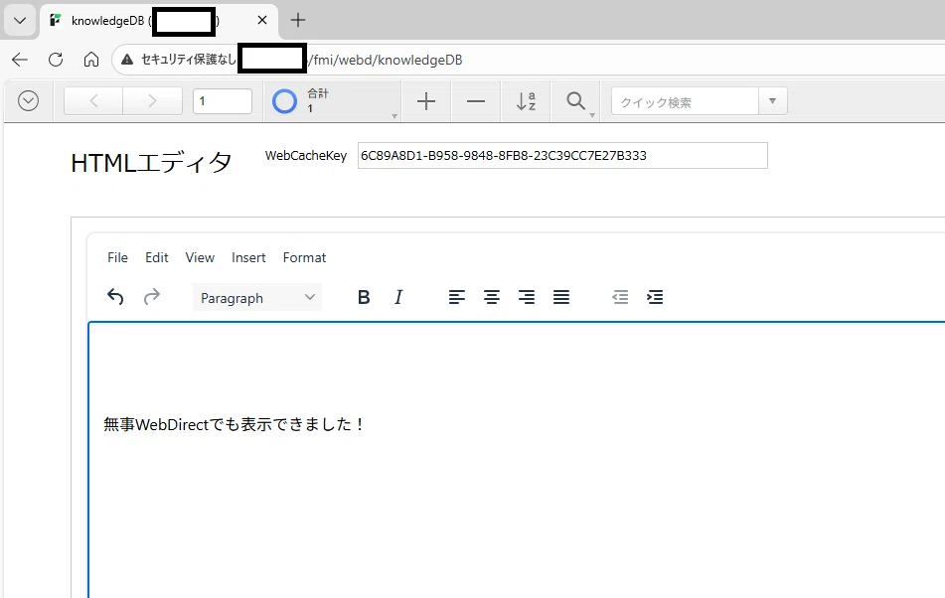Click the security warning icon
Viewport: 945px width, 598px height.
click(127, 60)
